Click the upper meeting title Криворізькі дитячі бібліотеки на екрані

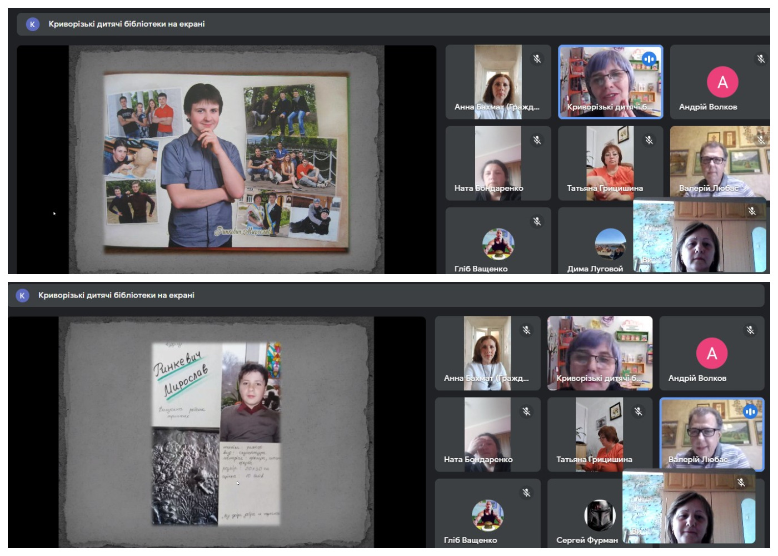click(127, 24)
